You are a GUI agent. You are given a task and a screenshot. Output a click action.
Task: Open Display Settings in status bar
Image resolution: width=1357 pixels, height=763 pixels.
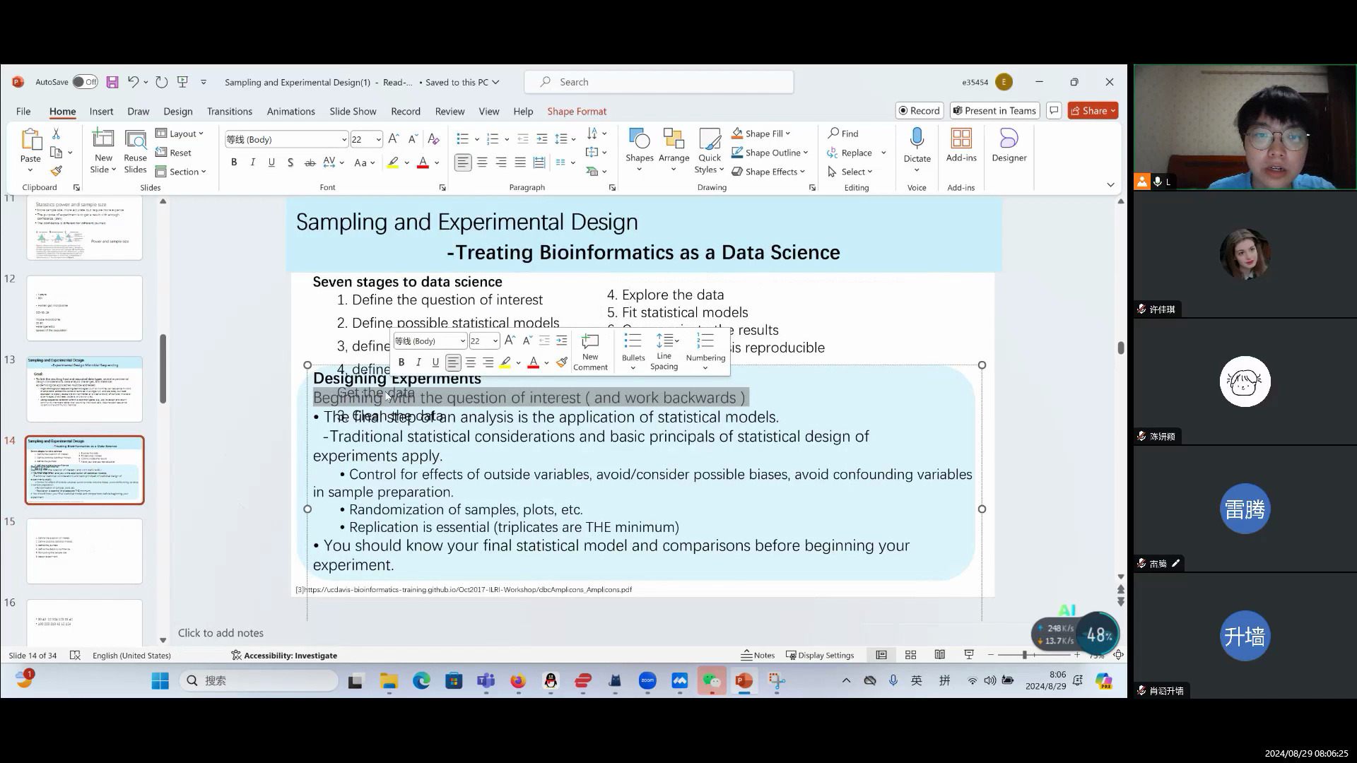pyautogui.click(x=820, y=655)
